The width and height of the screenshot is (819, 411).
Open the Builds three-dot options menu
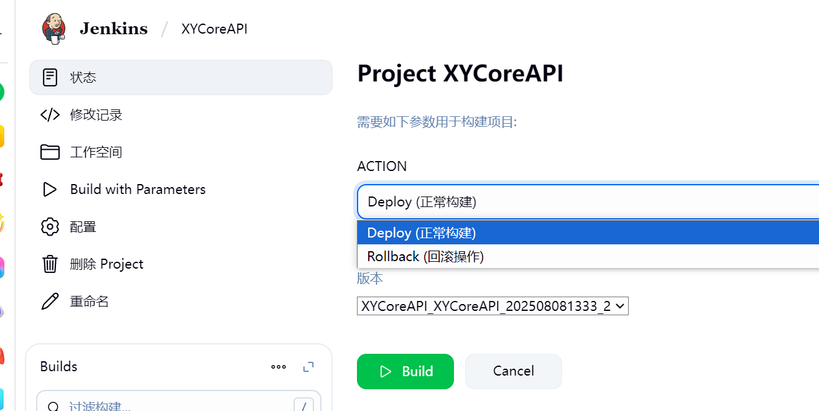(x=279, y=367)
